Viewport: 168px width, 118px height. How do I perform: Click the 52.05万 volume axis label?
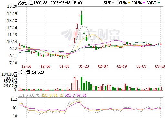[10, 82]
